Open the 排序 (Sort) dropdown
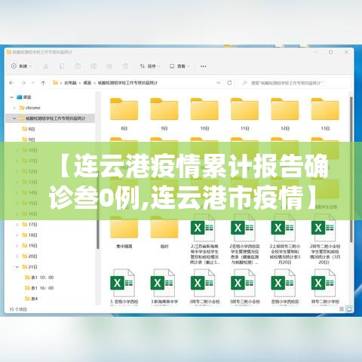This screenshot has width=362, height=362. pos(150,66)
